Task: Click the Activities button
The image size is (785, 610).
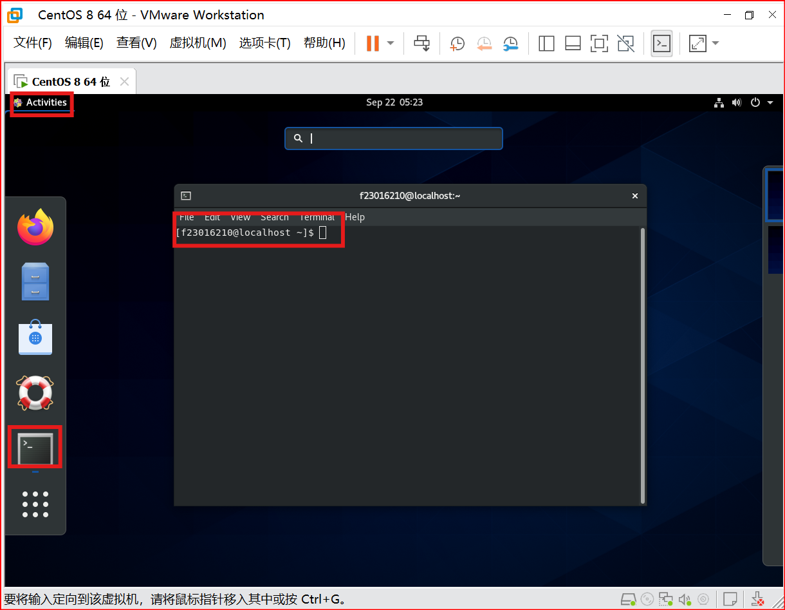Action: click(x=41, y=102)
